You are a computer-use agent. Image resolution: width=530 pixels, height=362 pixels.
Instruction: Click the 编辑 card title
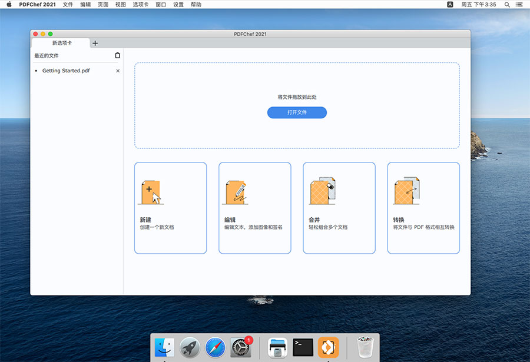click(230, 220)
